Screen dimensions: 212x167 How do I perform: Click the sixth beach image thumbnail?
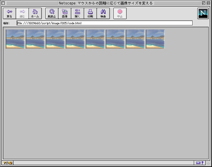(x=115, y=39)
